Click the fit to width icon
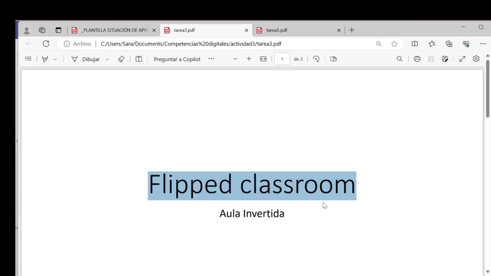491x276 pixels. pyautogui.click(x=263, y=59)
